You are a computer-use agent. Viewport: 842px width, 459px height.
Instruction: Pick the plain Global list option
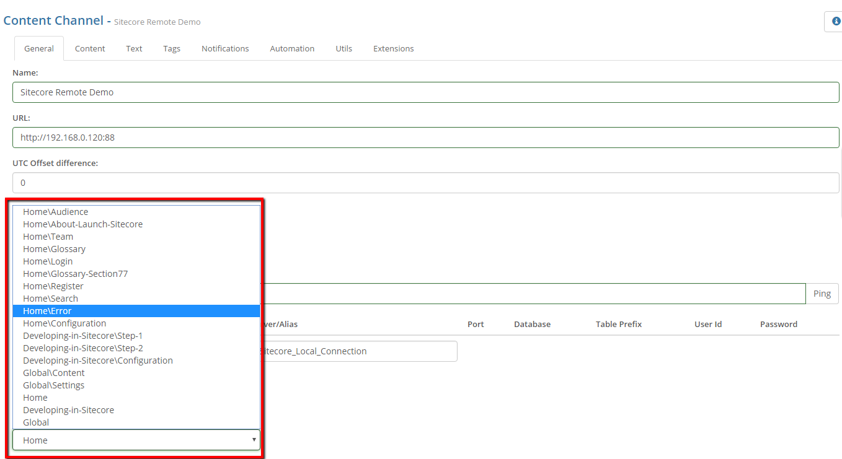point(136,422)
